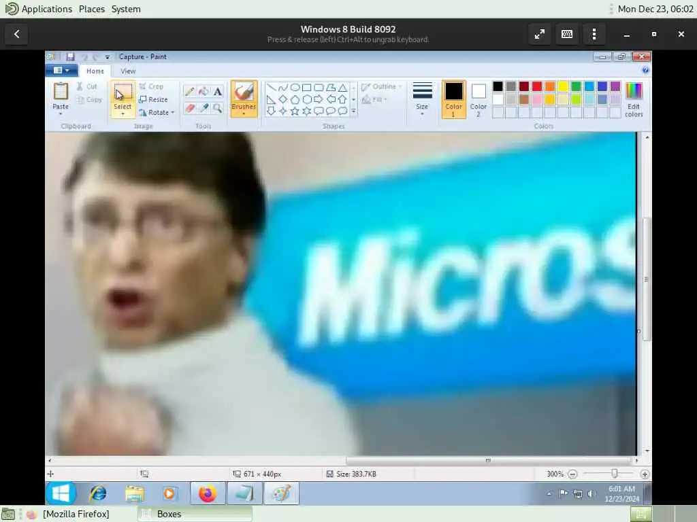
Task: Adjust the zoom level slider
Action: click(615, 474)
